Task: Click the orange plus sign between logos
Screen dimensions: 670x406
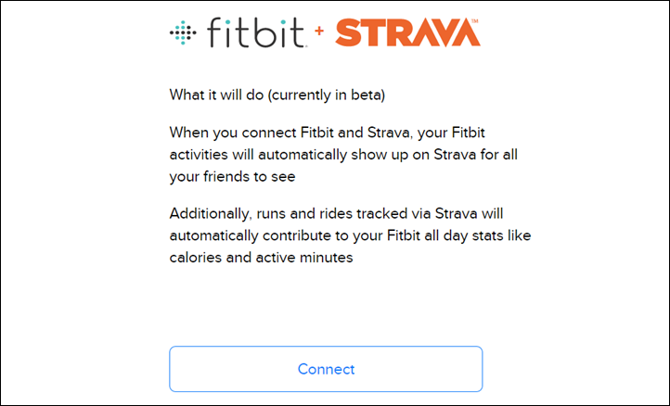Action: (319, 31)
